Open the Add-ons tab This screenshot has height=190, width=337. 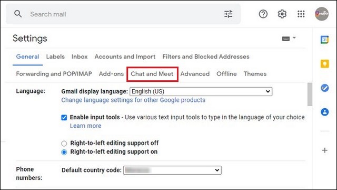pos(111,74)
